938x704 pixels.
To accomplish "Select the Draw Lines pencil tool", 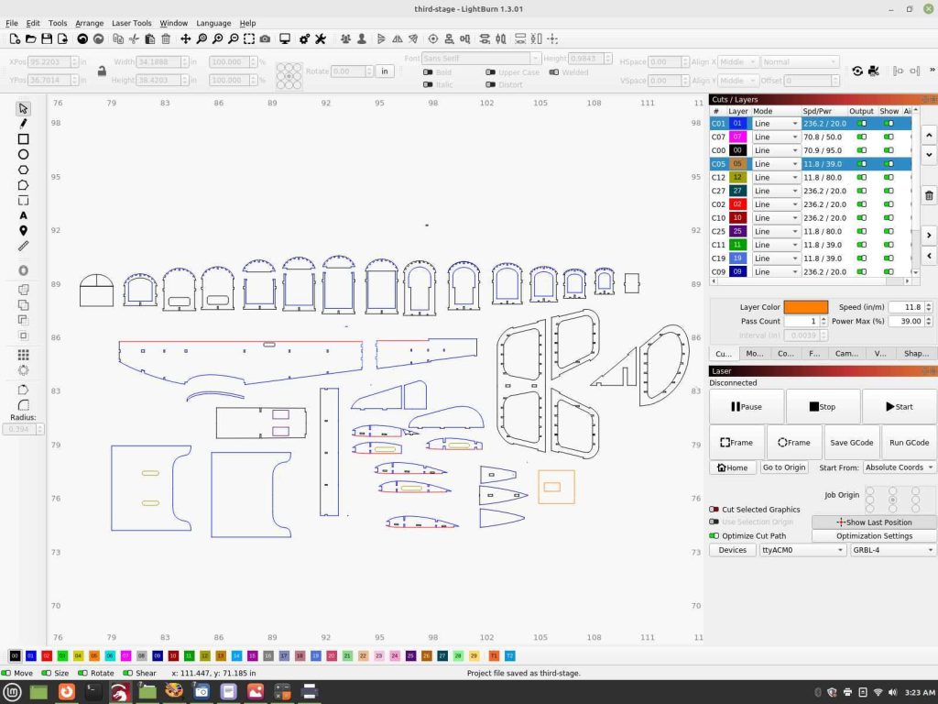I will point(24,124).
